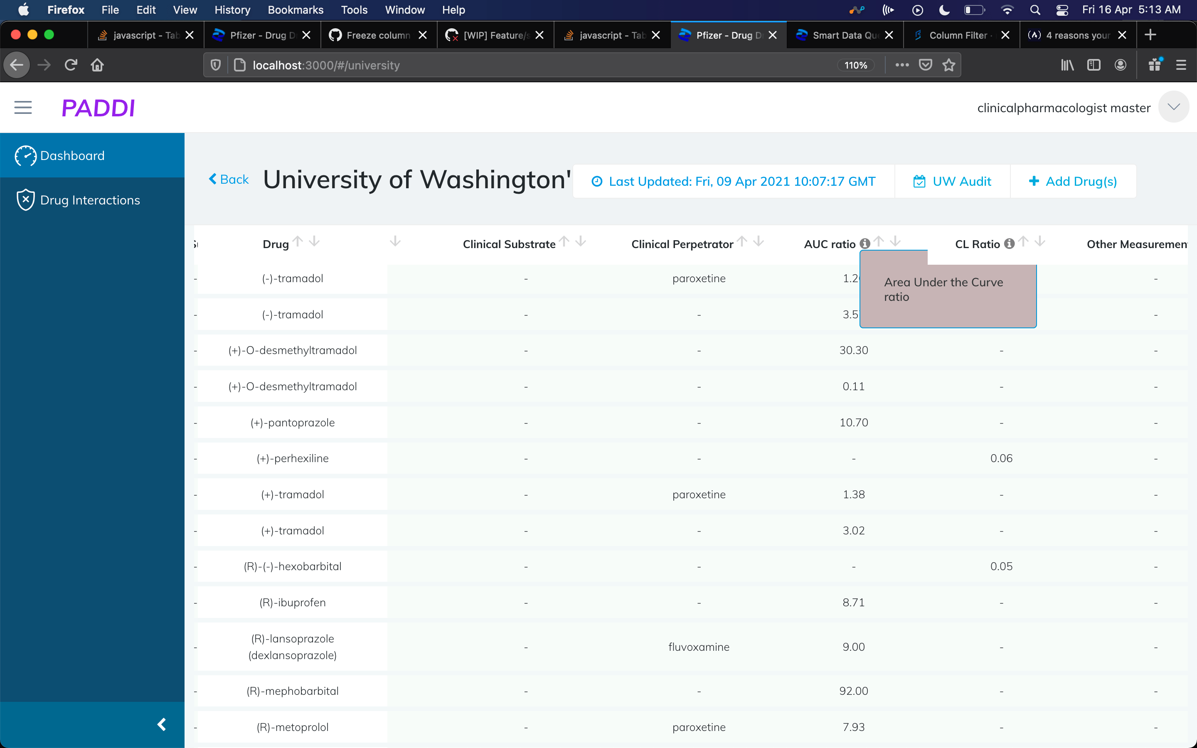
Task: Select the (+)-pantoprazole drug cell
Action: (x=292, y=423)
